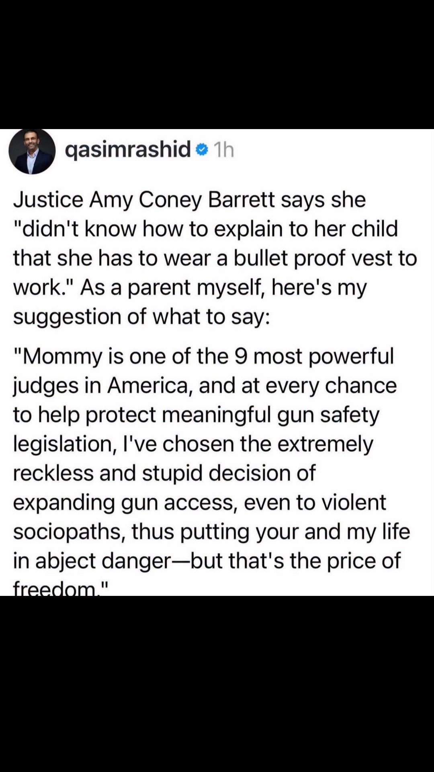Click the qasimrashid username
Viewport: 434px width, 772px height.
[128, 150]
